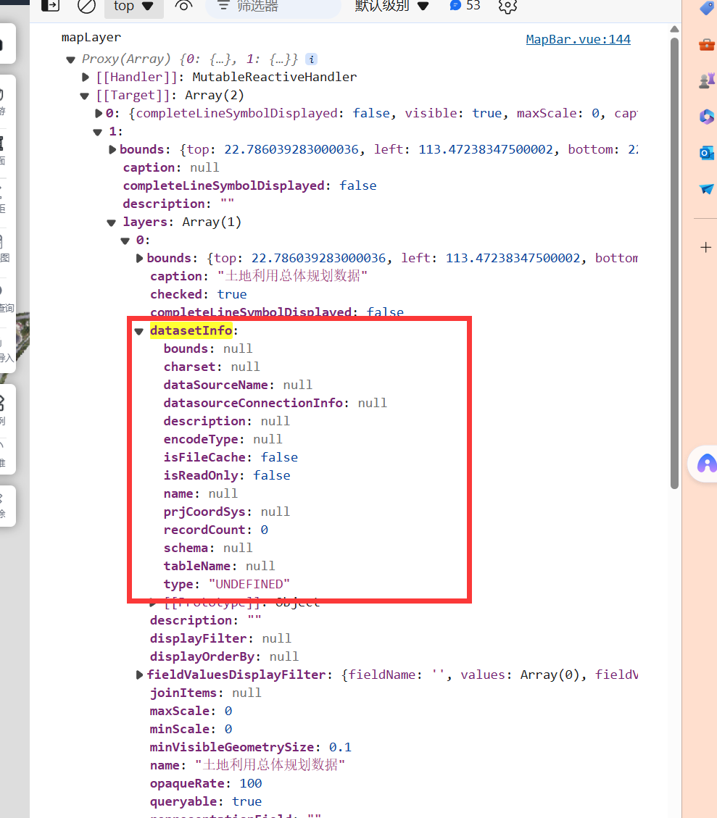The height and width of the screenshot is (818, 717).
Task: Open Microsoft 365 Copilot sidebar icon
Action: coord(706,116)
